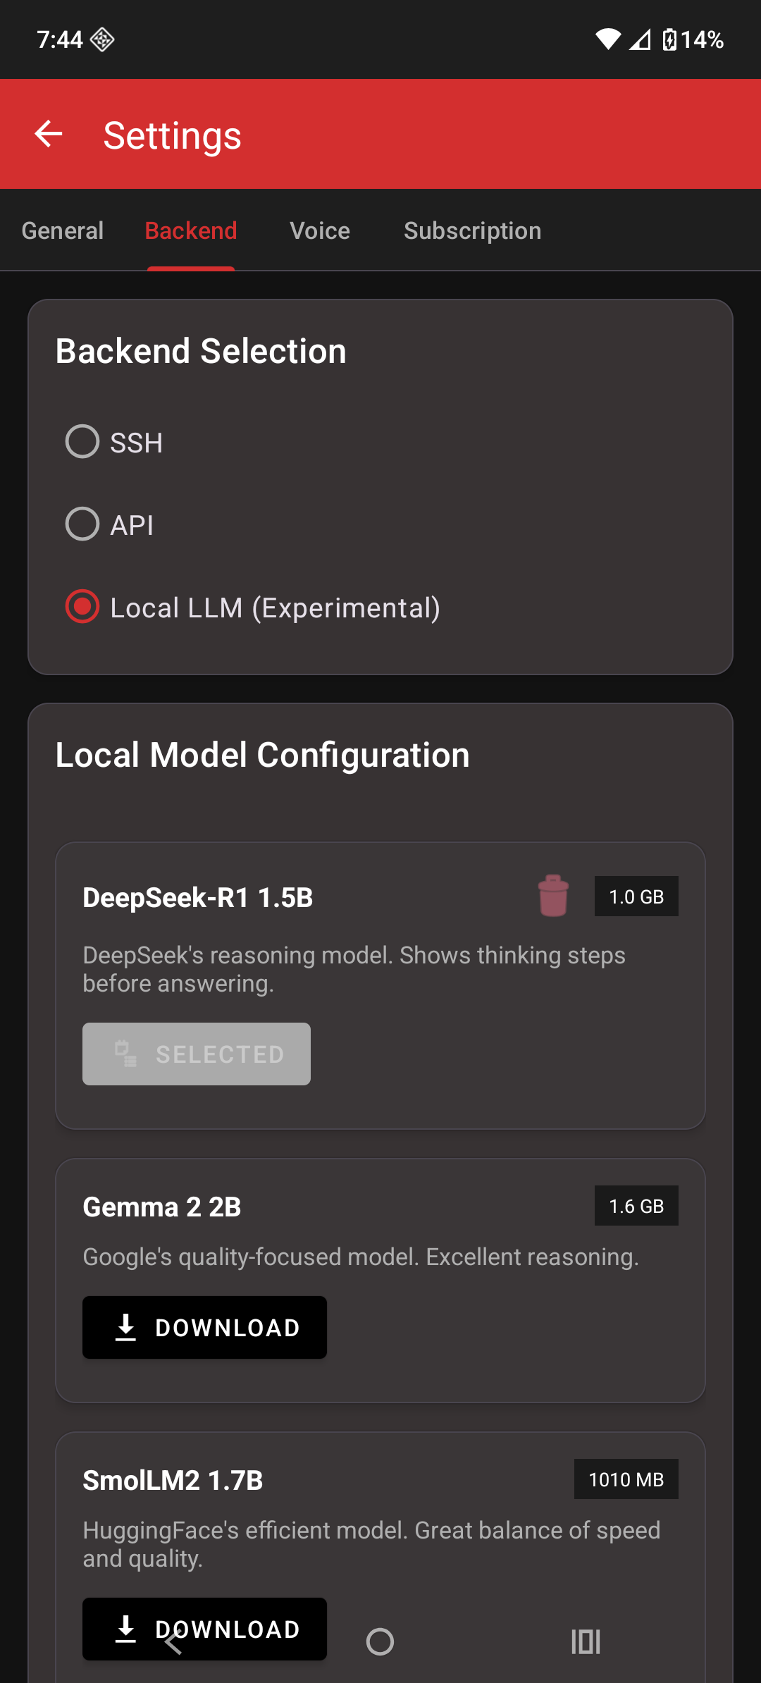Viewport: 761px width, 1683px height.
Task: Tap the back arrow in Settings header
Action: coord(49,134)
